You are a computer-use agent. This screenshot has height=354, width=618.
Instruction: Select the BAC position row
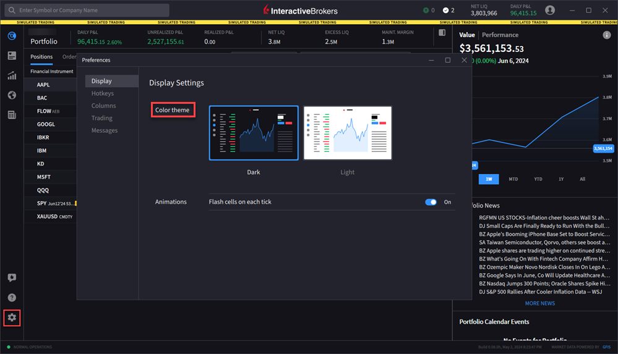tap(51, 98)
